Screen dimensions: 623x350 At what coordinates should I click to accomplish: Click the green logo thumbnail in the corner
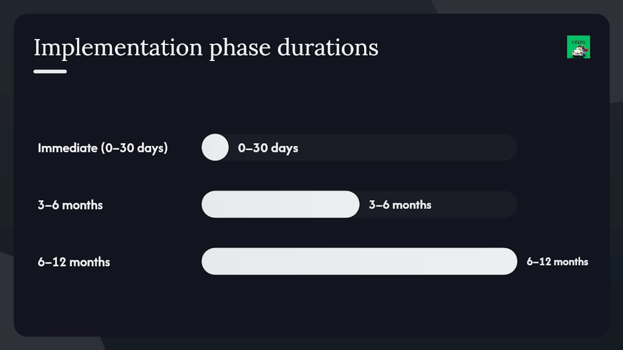pos(578,47)
